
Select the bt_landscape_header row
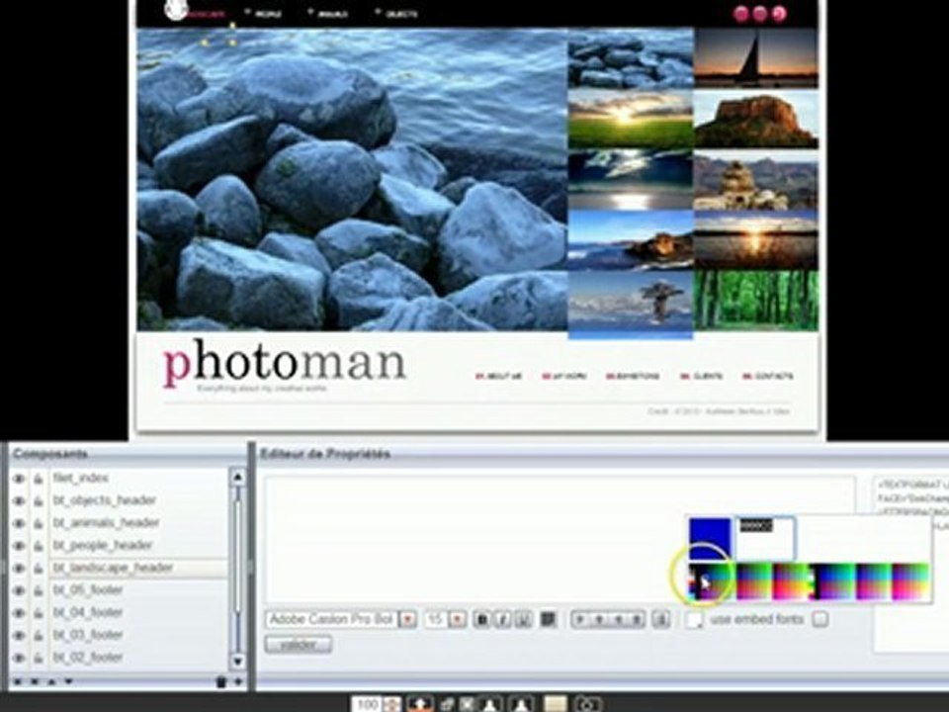[x=138, y=568]
